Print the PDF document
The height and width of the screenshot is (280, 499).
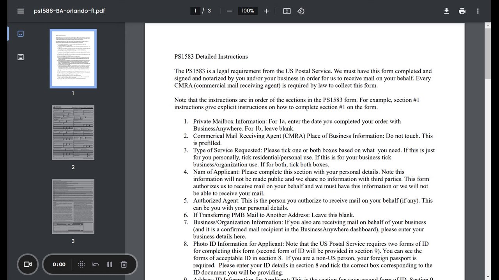(x=462, y=11)
